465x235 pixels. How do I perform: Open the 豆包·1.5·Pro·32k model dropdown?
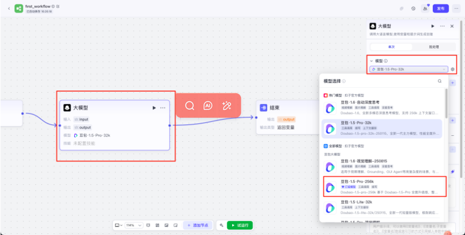(x=409, y=69)
